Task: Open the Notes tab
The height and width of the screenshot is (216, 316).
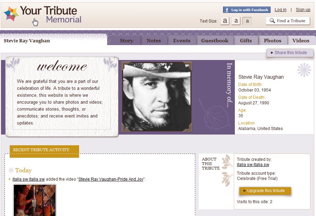Action: (x=154, y=41)
